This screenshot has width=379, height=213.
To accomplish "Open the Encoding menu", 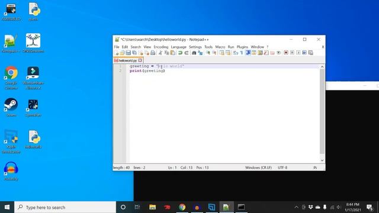I will [160, 47].
